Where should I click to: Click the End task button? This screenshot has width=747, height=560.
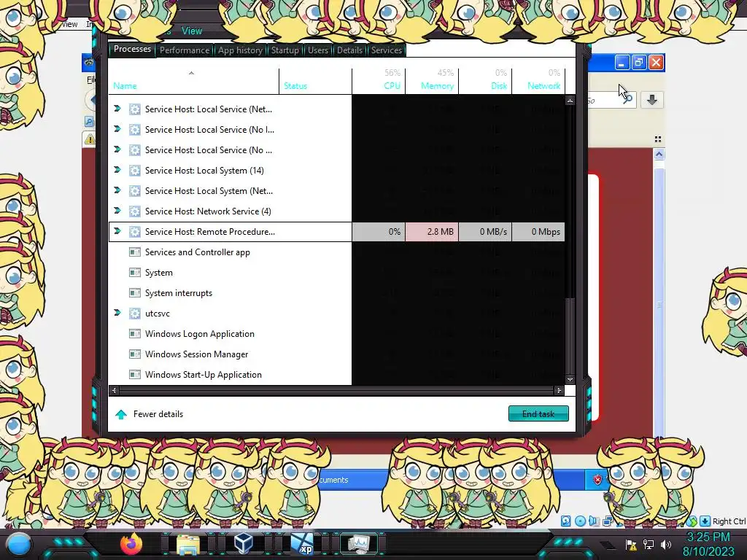click(x=538, y=414)
